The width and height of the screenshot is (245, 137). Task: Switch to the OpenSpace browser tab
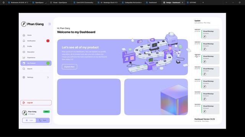pyautogui.click(x=39, y=3)
